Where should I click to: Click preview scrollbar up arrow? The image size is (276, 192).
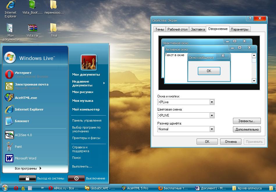(x=254, y=56)
